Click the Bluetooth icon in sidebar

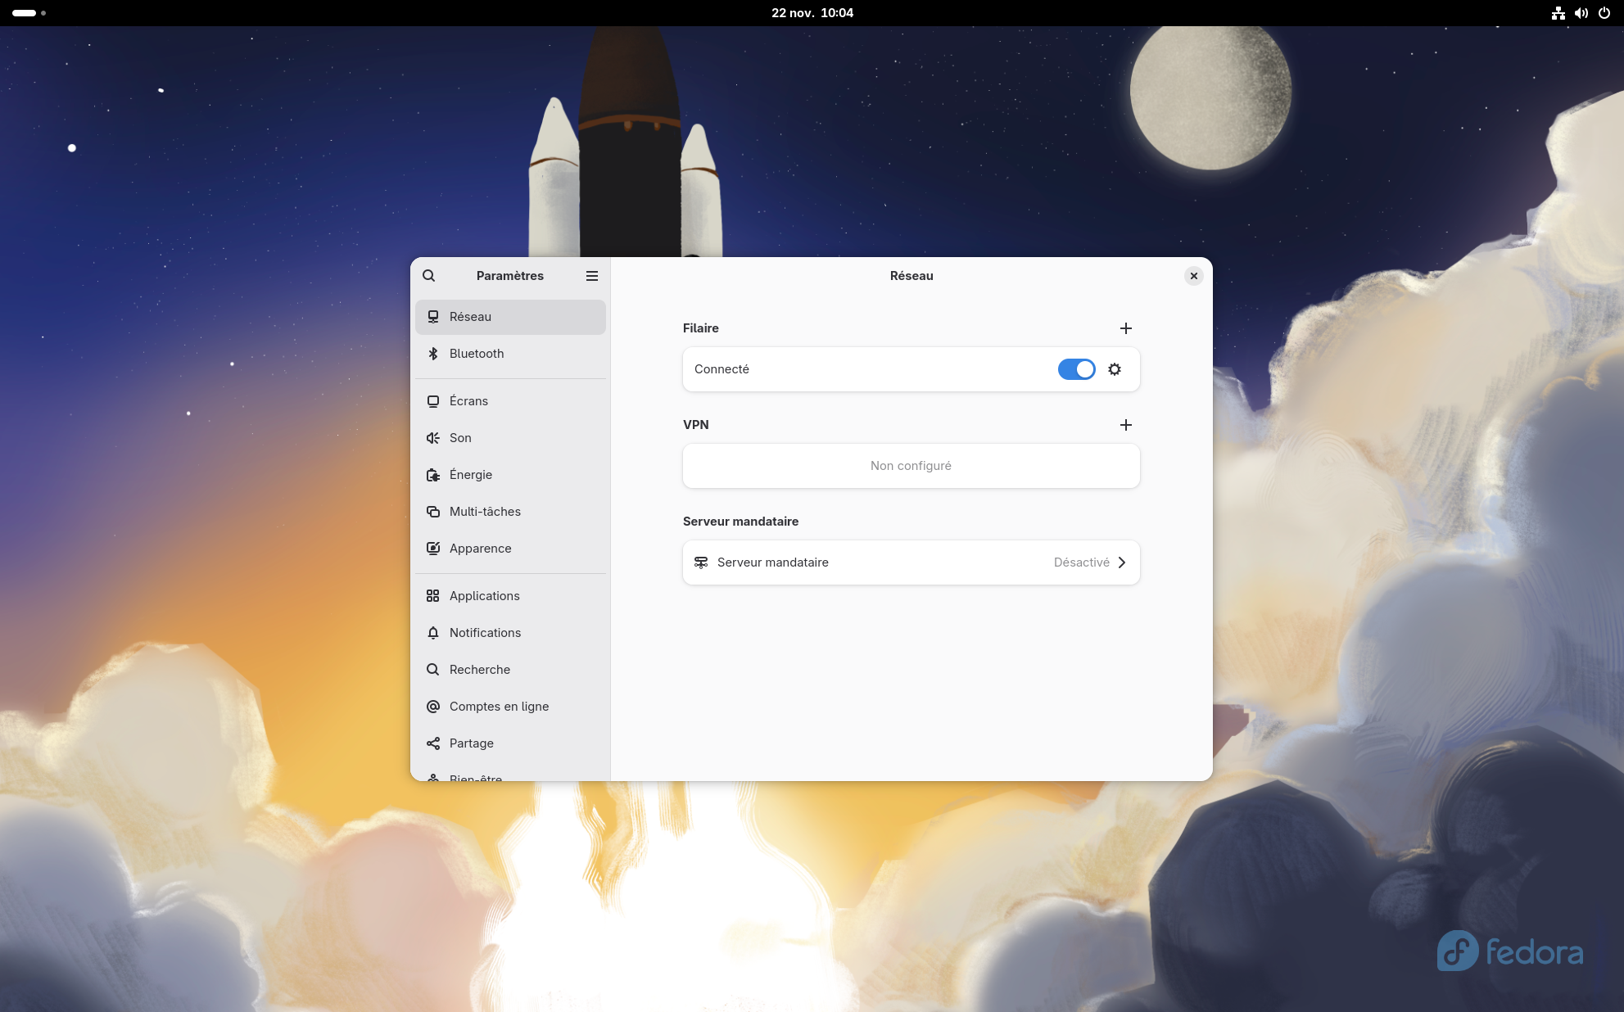[433, 354]
